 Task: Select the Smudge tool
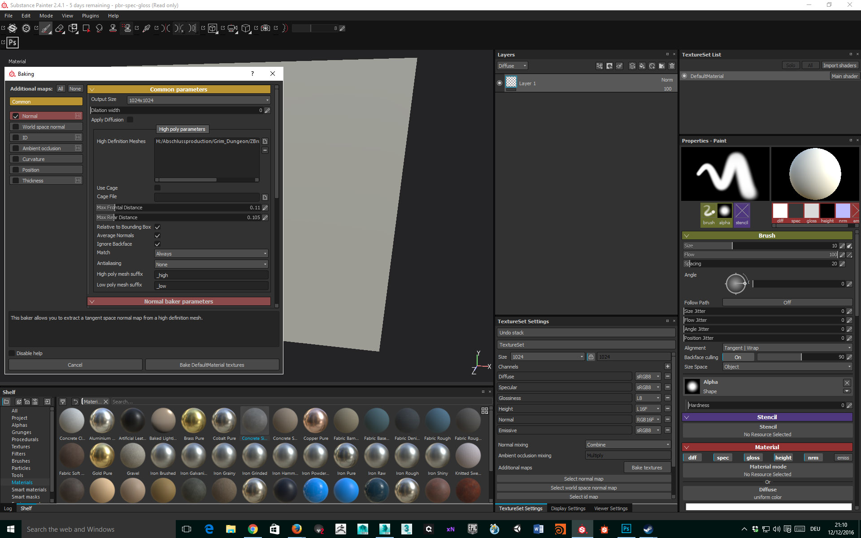(100, 28)
